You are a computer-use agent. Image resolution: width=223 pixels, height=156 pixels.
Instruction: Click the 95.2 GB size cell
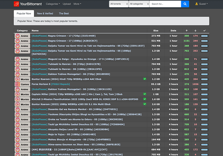156,84
